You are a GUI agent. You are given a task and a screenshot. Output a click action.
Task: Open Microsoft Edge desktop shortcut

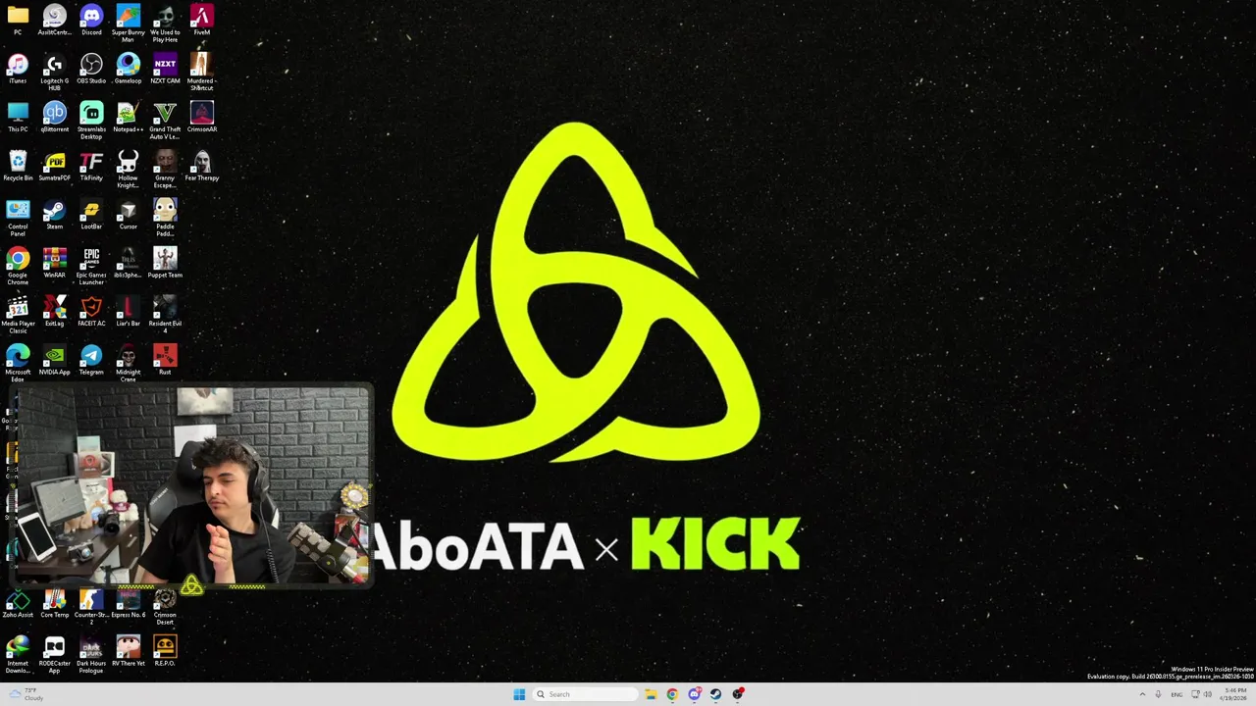click(18, 363)
